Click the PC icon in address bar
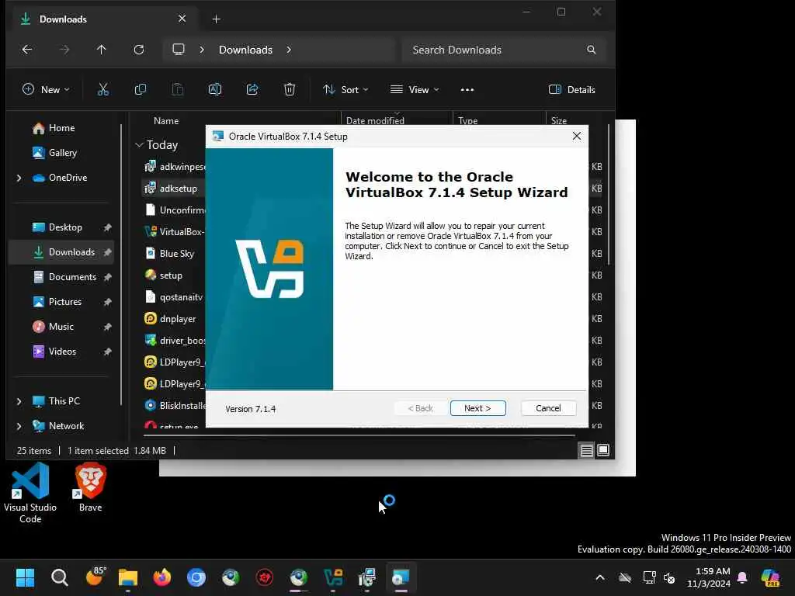The width and height of the screenshot is (795, 596). pos(179,49)
